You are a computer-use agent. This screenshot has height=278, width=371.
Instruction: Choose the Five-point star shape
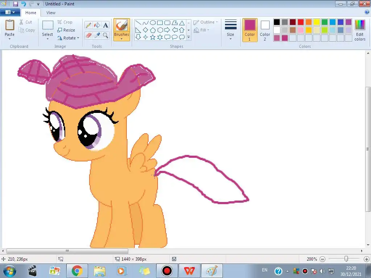pos(153,37)
